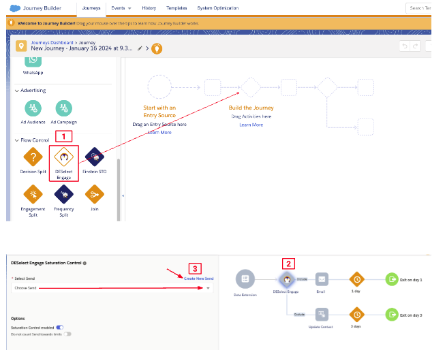Open the Journeys tab
This screenshot has height=350, width=445.
(91, 8)
